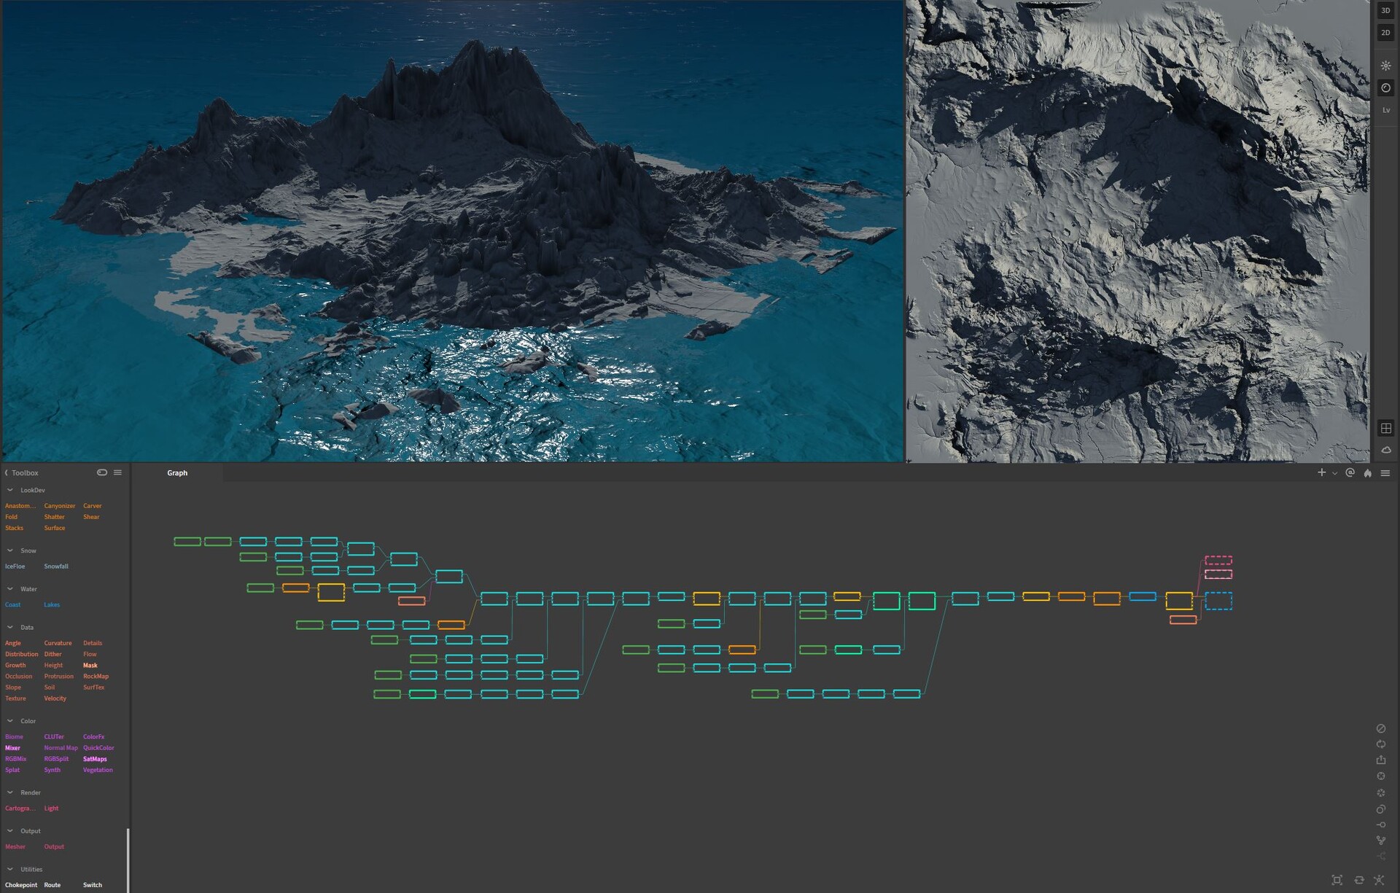Open the graph hamburger menu
The width and height of the screenshot is (1400, 893).
point(1385,473)
